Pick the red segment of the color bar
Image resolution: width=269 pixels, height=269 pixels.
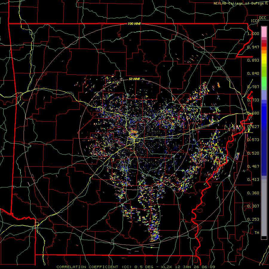(x=264, y=45)
